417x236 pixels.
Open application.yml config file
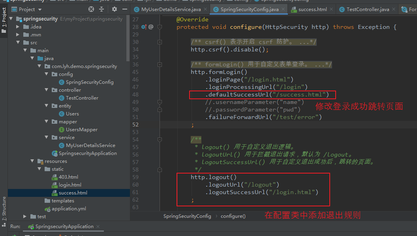[x=69, y=209]
